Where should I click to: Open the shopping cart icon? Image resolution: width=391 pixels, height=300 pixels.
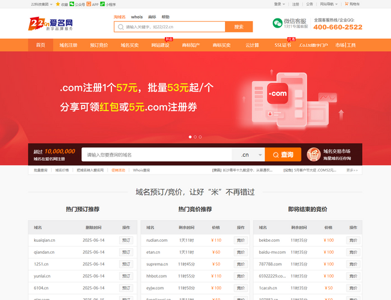tap(346, 4)
